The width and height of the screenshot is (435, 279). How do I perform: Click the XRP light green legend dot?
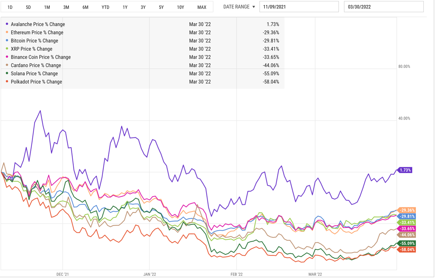pyautogui.click(x=7, y=49)
